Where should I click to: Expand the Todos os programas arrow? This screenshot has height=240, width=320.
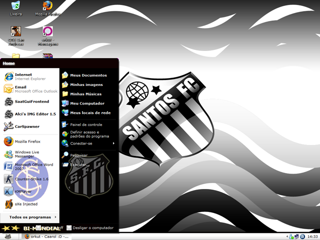tap(55, 217)
